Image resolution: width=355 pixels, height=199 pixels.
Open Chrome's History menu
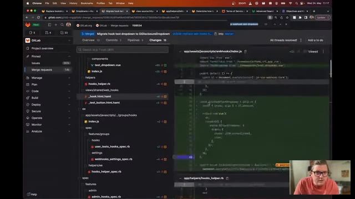[73, 3]
